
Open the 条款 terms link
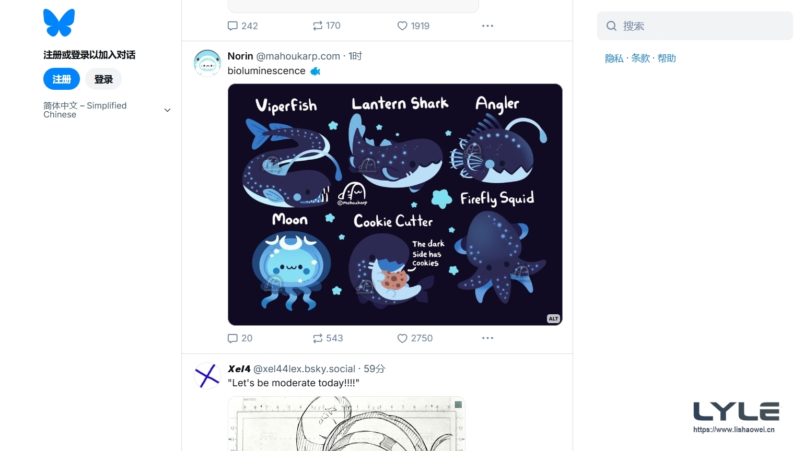tap(640, 58)
